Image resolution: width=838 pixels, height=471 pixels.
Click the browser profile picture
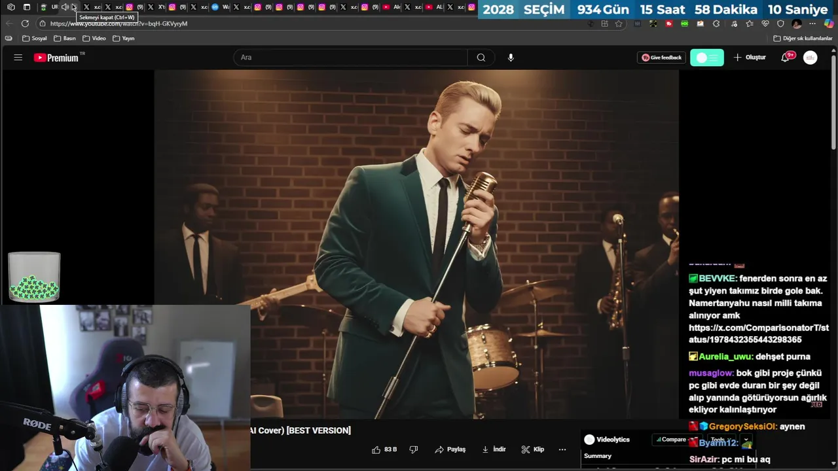[x=797, y=24]
